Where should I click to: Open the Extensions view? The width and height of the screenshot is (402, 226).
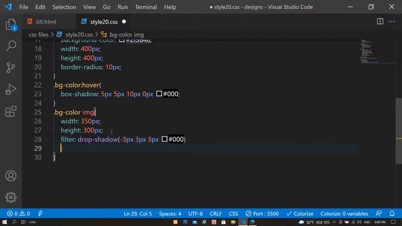point(11,111)
